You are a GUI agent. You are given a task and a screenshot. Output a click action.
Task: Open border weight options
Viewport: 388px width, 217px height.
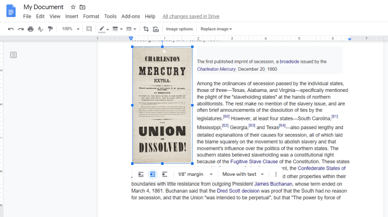[x=115, y=29]
